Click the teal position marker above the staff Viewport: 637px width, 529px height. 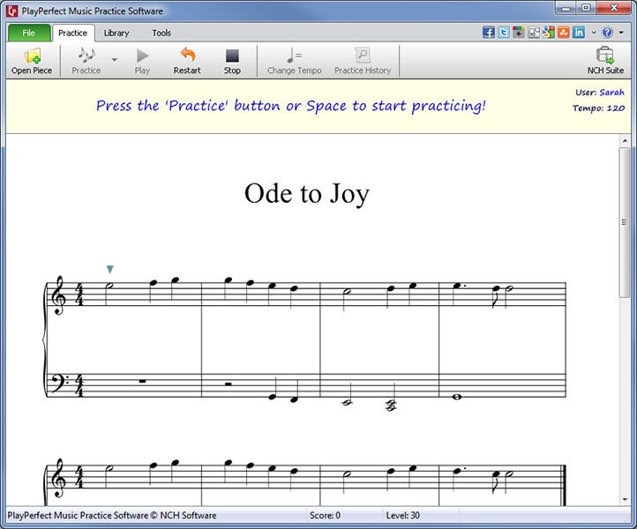click(109, 269)
